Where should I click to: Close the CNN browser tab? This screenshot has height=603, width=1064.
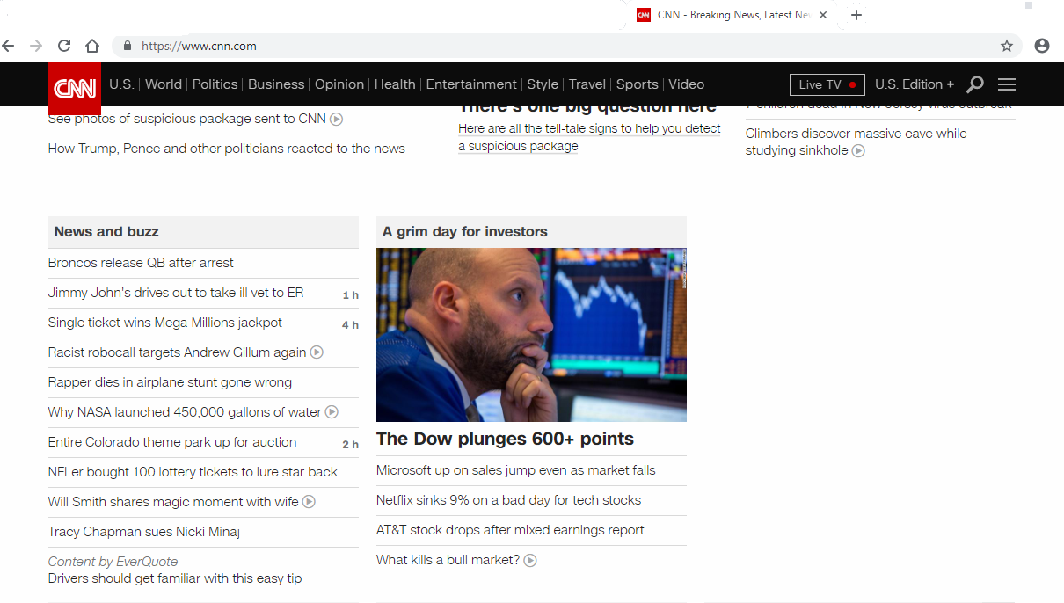pyautogui.click(x=823, y=15)
